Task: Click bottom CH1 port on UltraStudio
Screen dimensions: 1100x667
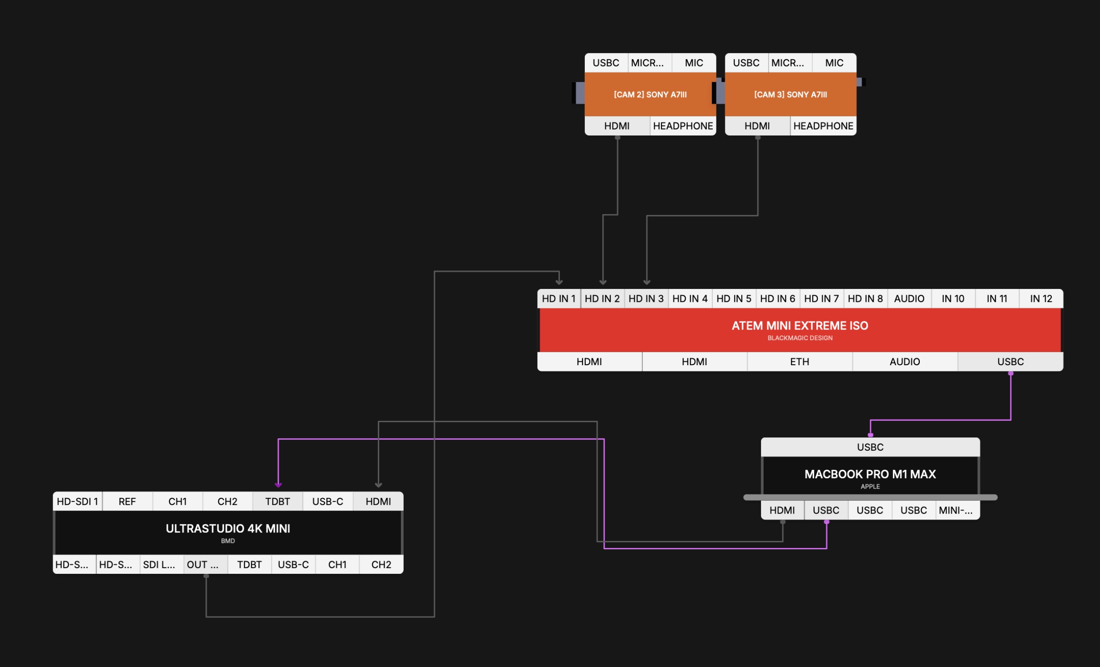Action: [x=337, y=564]
